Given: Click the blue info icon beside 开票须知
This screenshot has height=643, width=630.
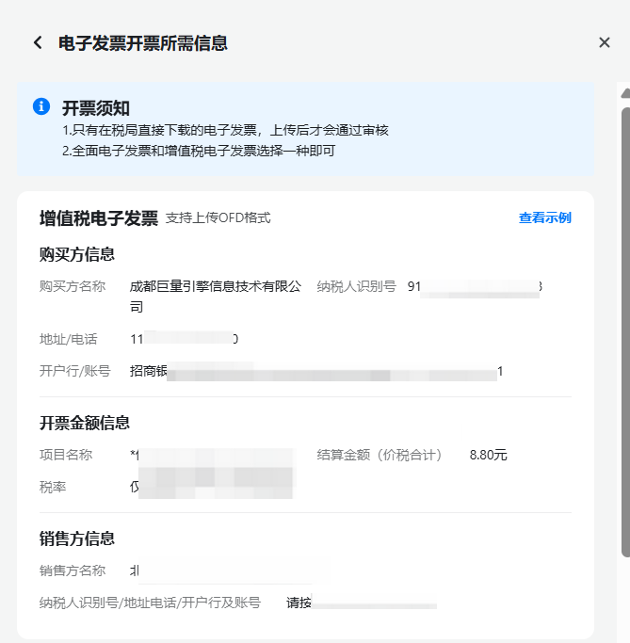Looking at the screenshot, I should [x=40, y=106].
